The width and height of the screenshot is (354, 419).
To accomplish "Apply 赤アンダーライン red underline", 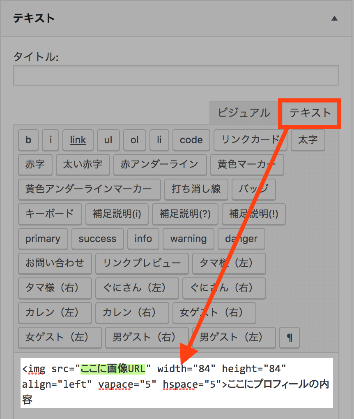I will [160, 165].
